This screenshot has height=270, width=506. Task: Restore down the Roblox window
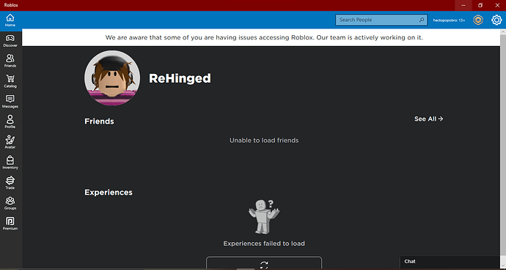pyautogui.click(x=480, y=5)
